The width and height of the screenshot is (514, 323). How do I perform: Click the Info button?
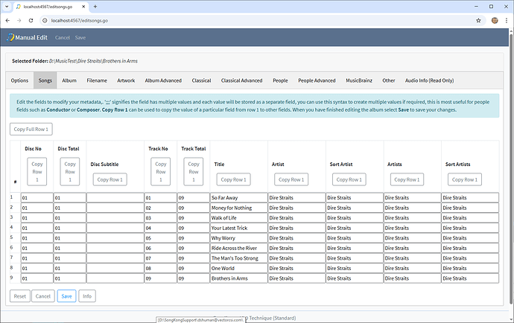[x=87, y=295]
